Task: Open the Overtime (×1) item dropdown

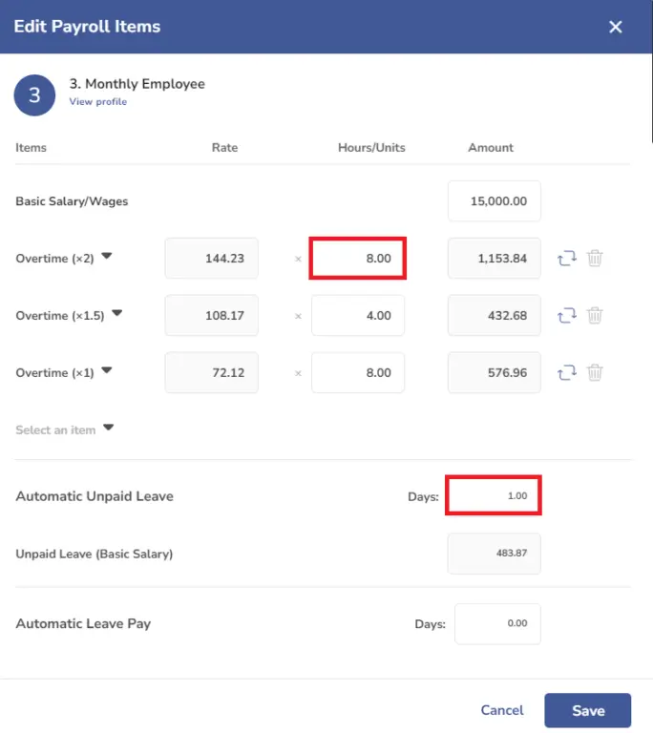Action: tap(107, 370)
